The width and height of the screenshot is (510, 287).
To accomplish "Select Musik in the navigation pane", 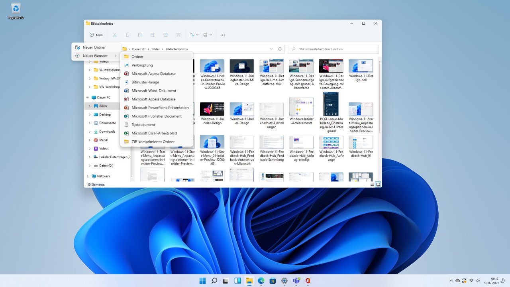I will (x=104, y=140).
